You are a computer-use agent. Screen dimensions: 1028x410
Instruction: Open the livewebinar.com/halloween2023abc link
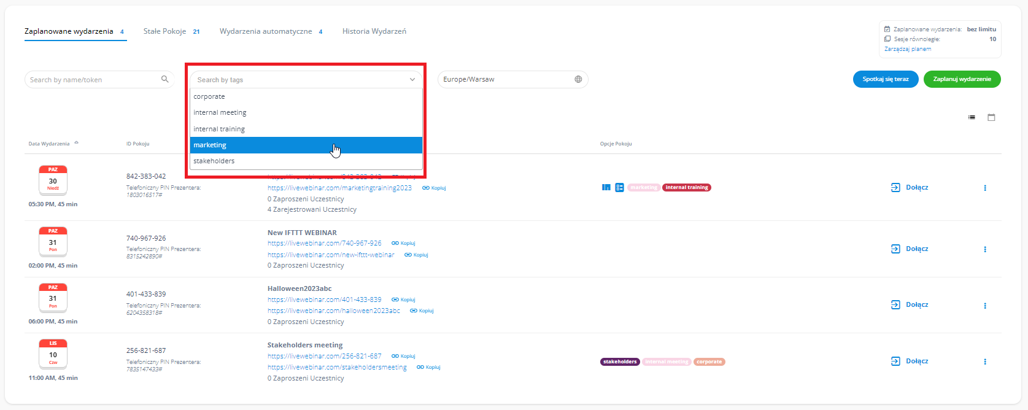click(x=334, y=311)
